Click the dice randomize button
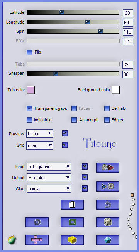The width and height of the screenshot is (139, 252). coord(108,222)
